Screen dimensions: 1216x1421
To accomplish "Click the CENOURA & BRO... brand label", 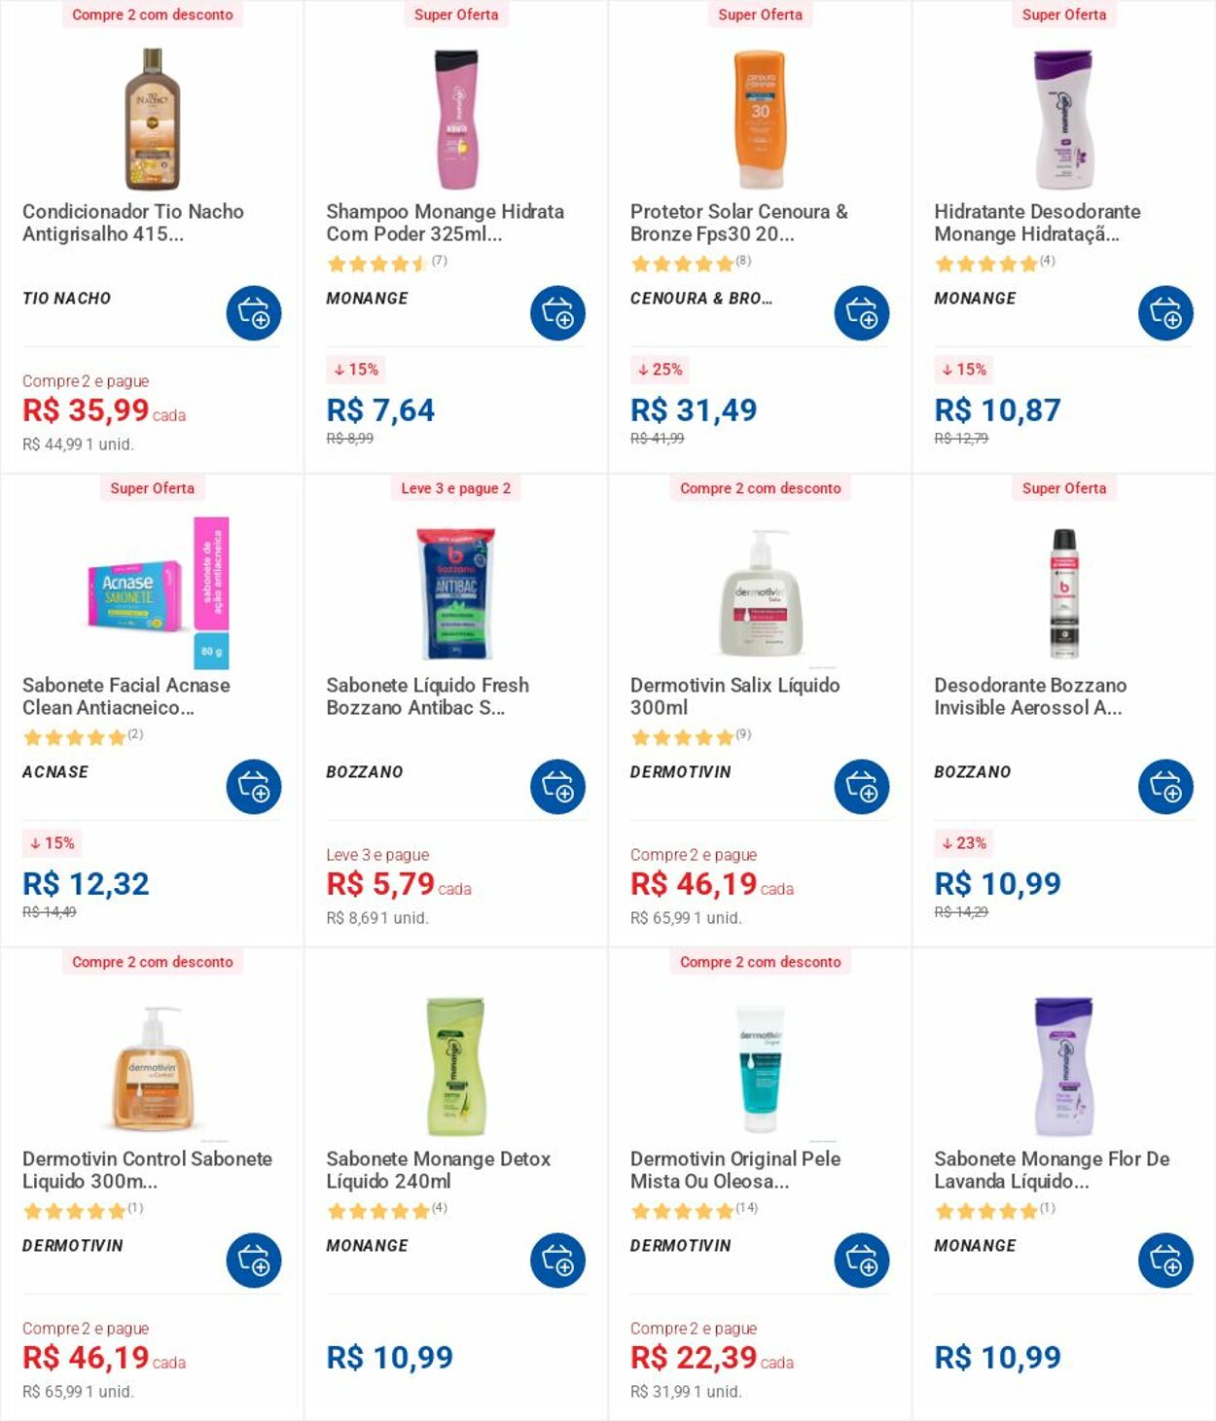I will tap(701, 299).
